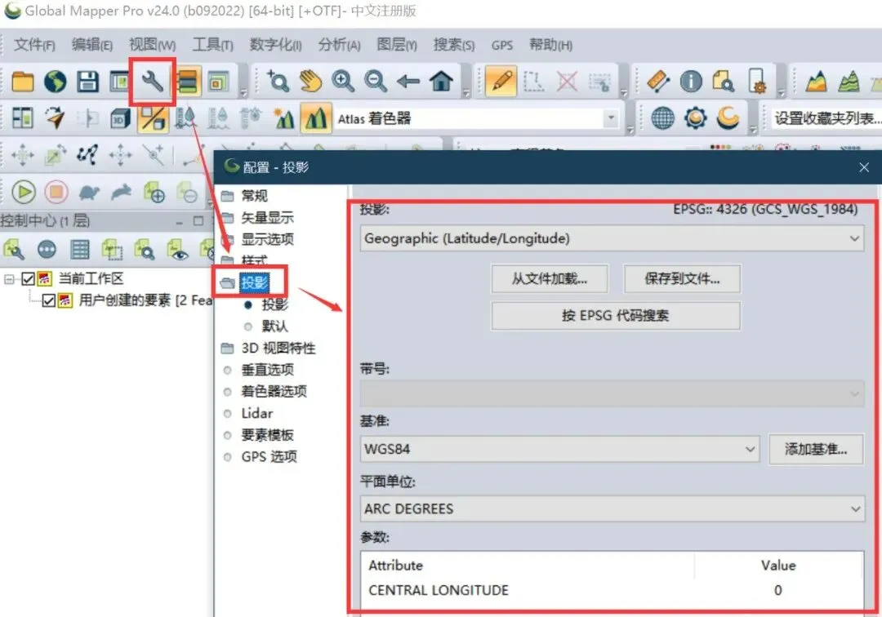The width and height of the screenshot is (882, 617).
Task: Save workspace with floppy disk icon
Action: pyautogui.click(x=87, y=82)
